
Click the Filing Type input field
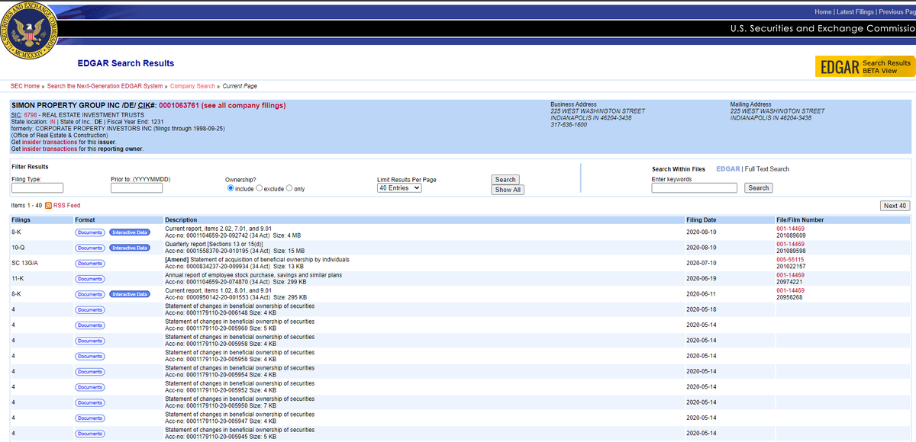[x=37, y=188]
